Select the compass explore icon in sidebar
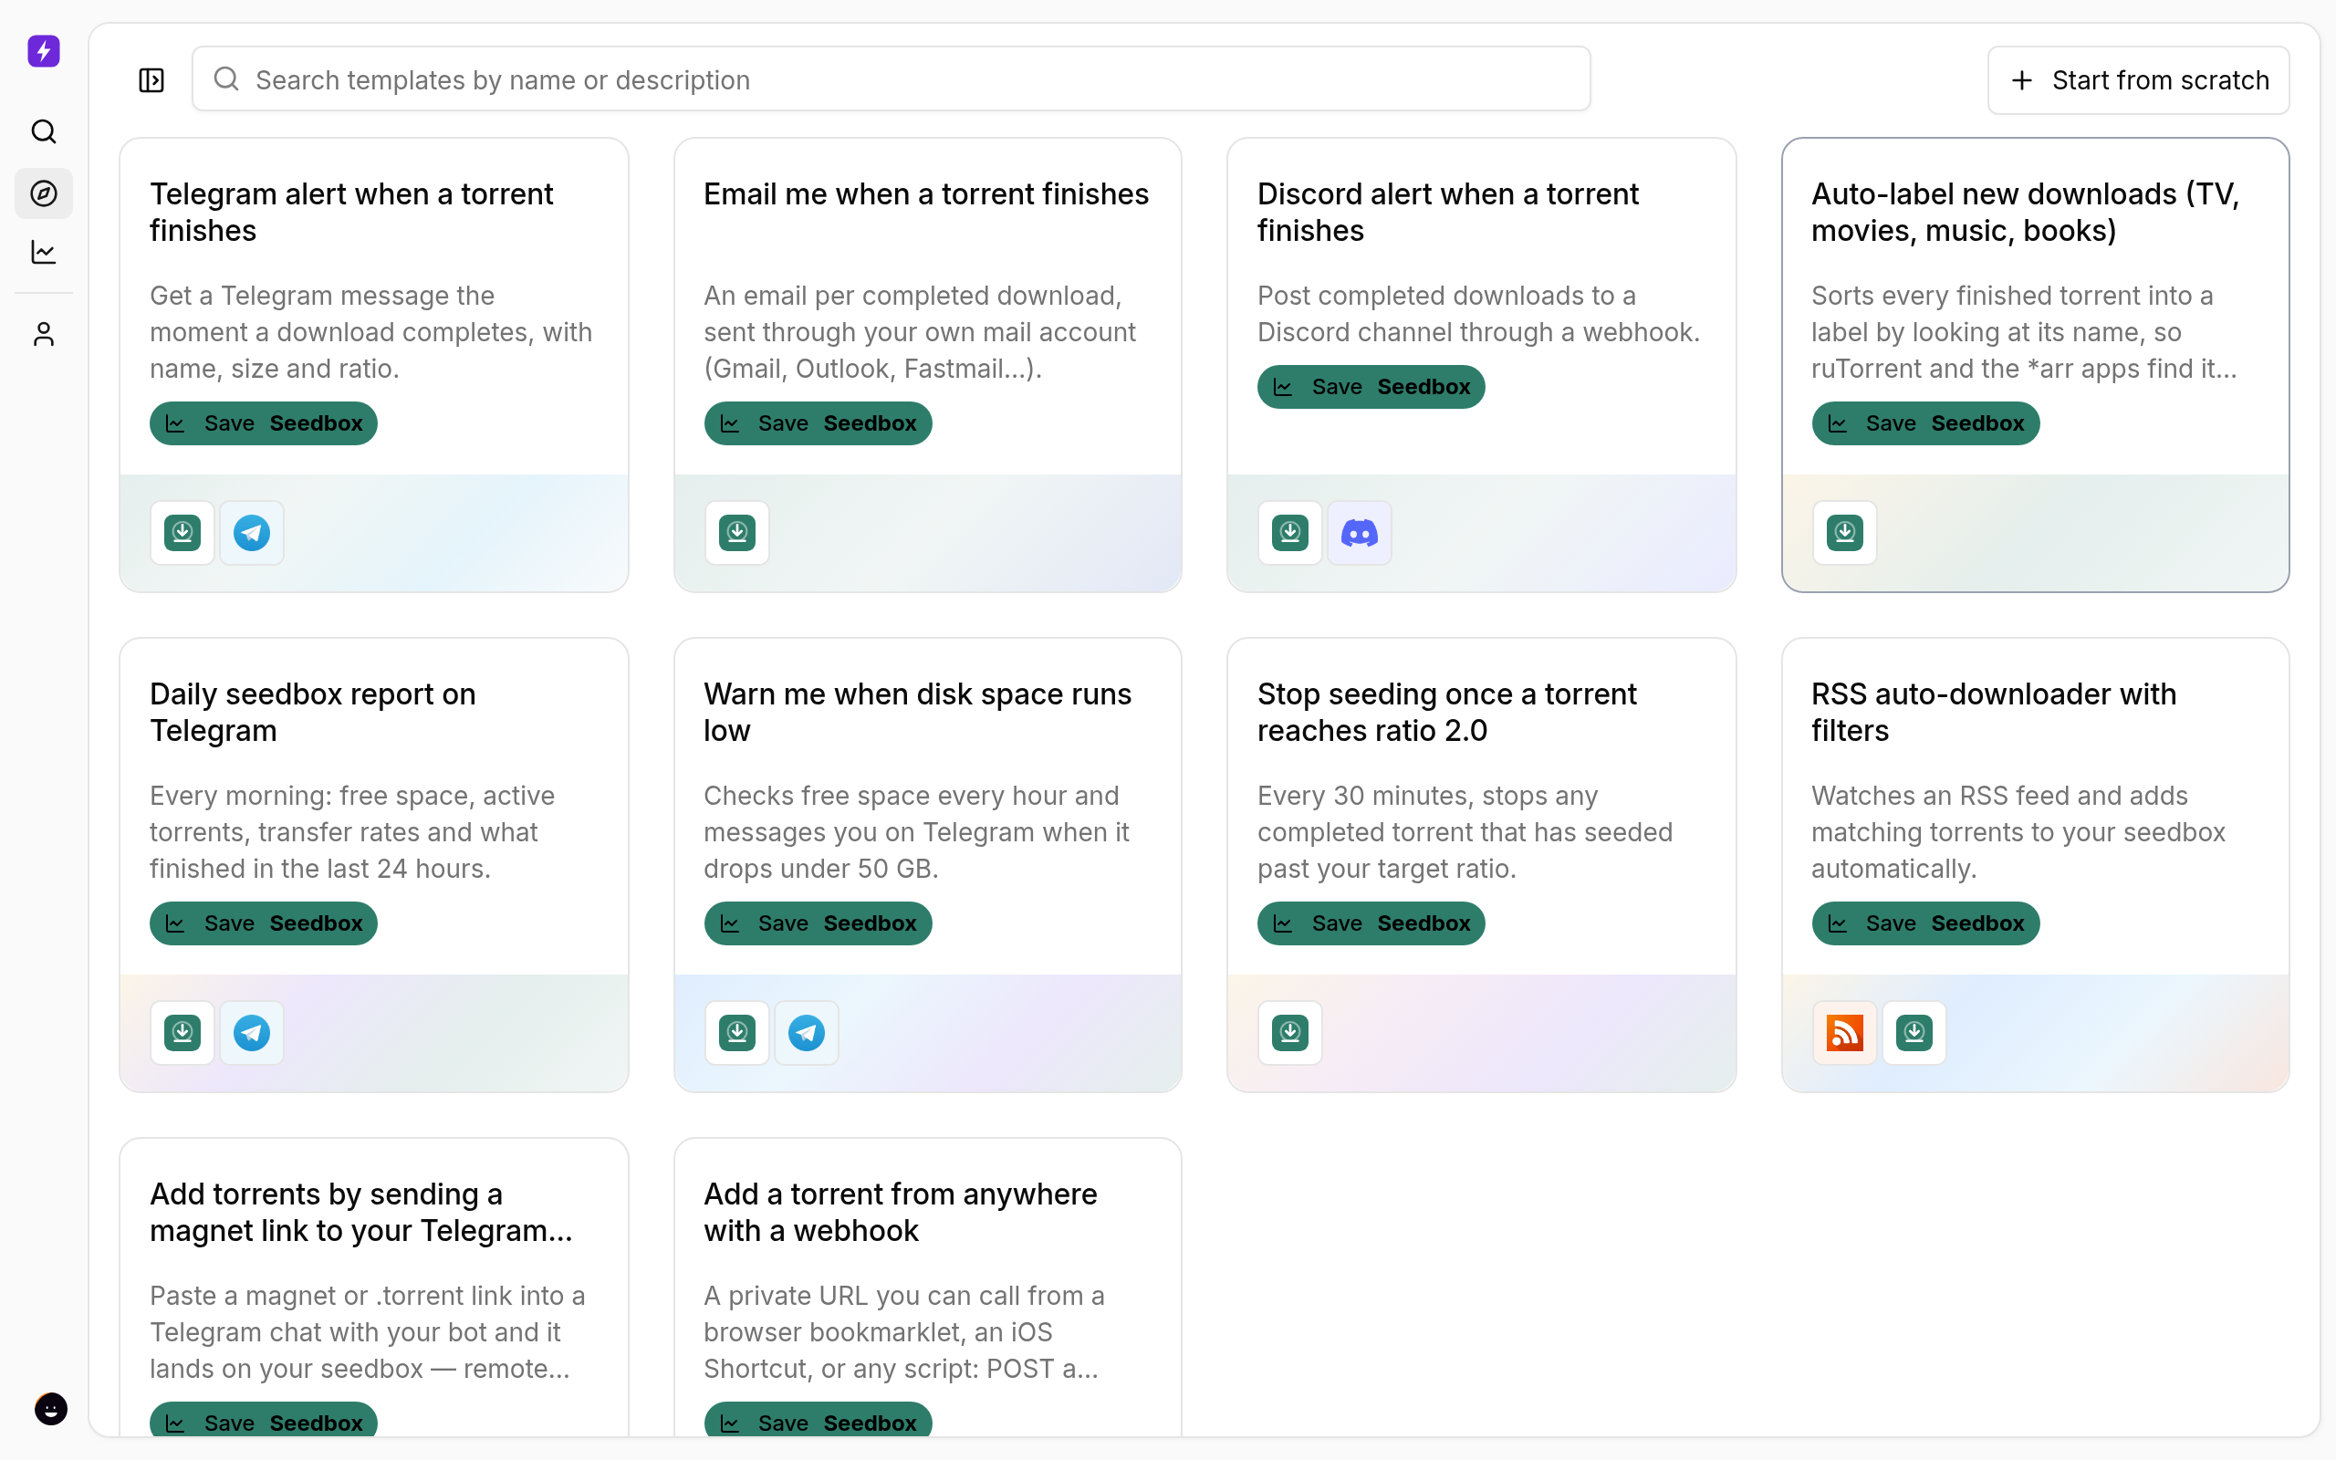Viewport: 2336px width, 1460px height. click(44, 193)
